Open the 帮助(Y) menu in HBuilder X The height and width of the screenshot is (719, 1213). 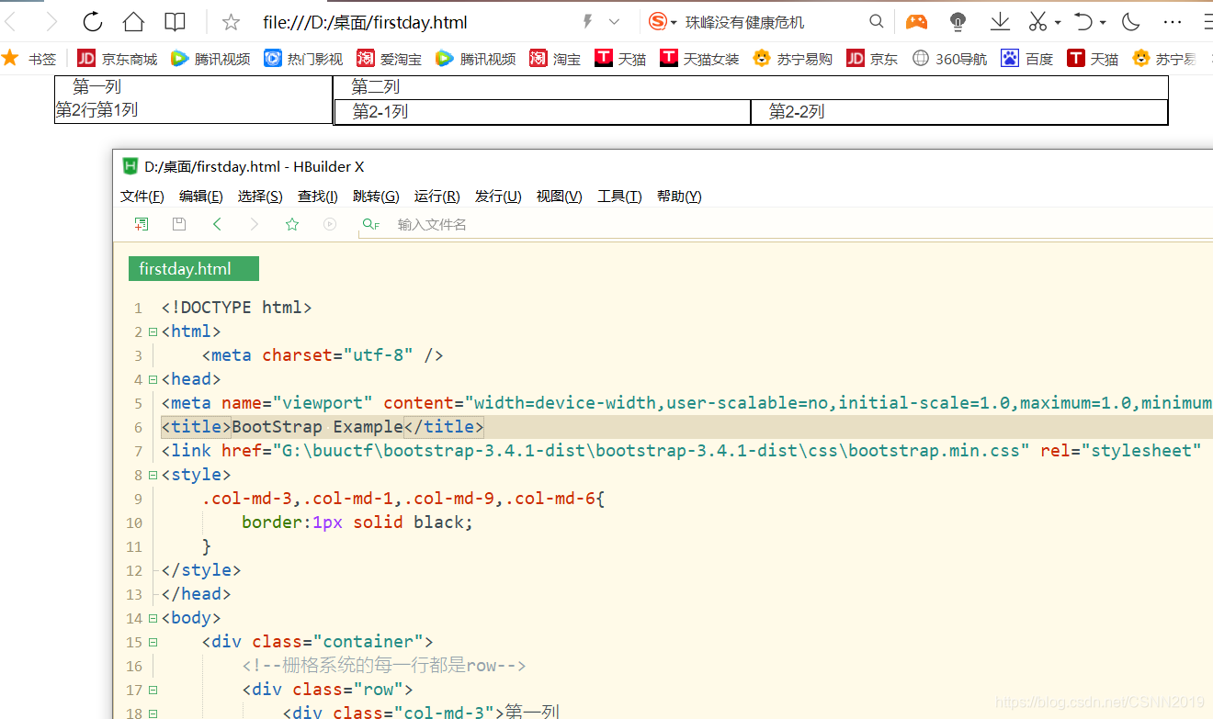coord(679,196)
